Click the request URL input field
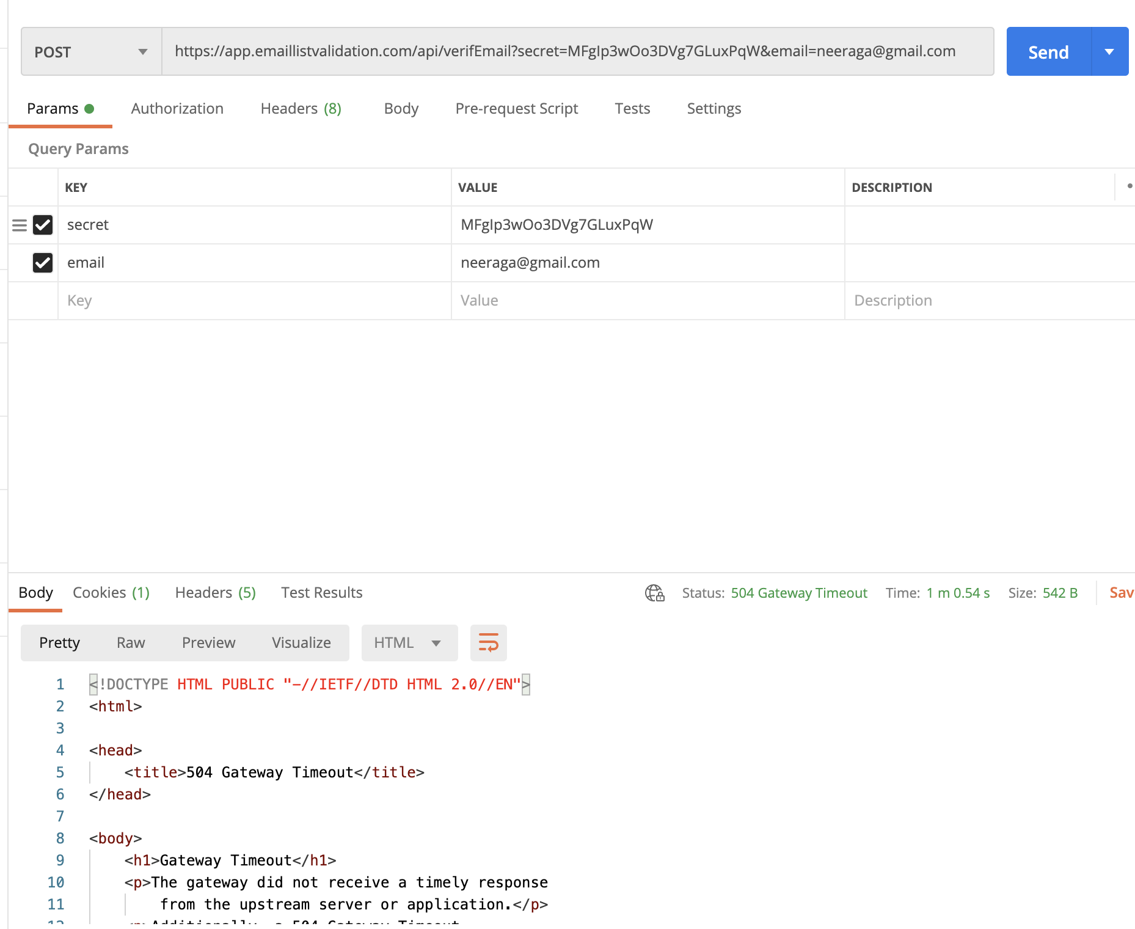The width and height of the screenshot is (1135, 929). (577, 51)
